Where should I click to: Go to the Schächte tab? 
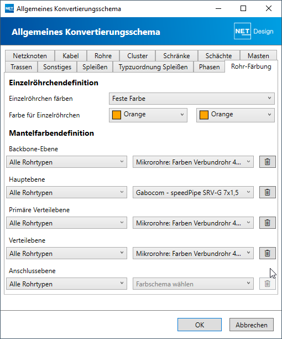click(218, 56)
